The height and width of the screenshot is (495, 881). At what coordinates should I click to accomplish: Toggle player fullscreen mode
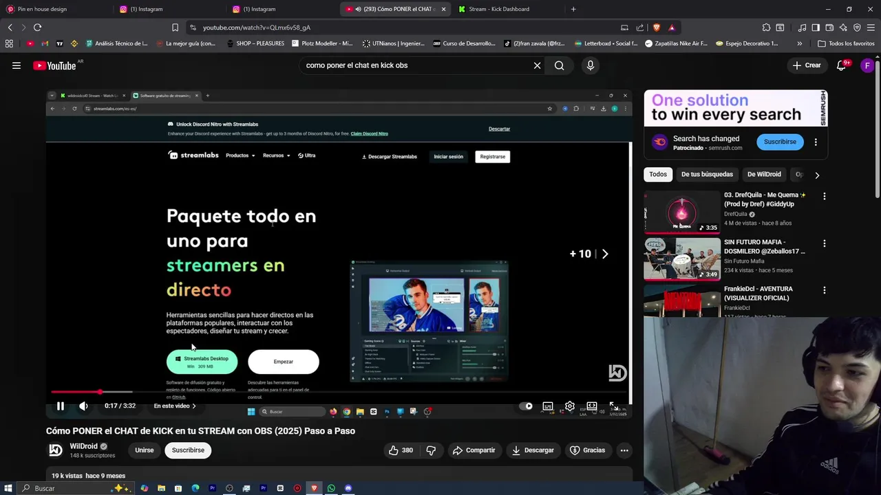[x=613, y=406]
